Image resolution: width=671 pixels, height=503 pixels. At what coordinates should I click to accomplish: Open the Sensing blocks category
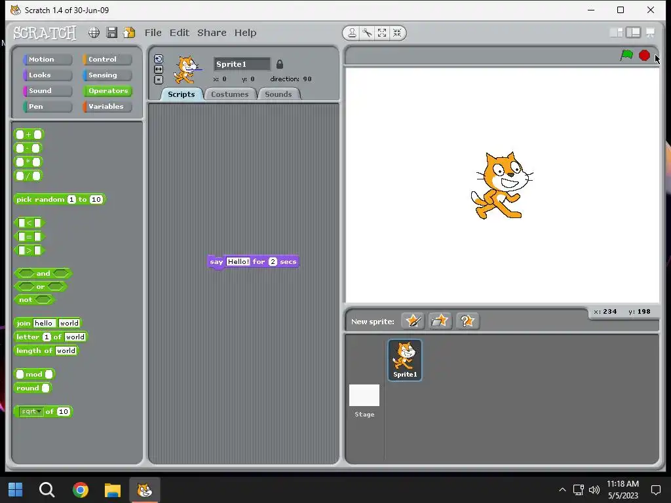click(x=107, y=75)
